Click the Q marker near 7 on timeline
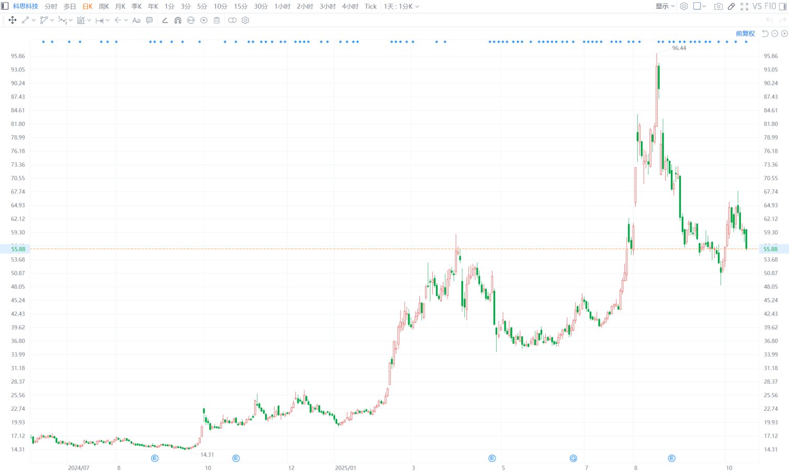The image size is (789, 476). (x=574, y=458)
